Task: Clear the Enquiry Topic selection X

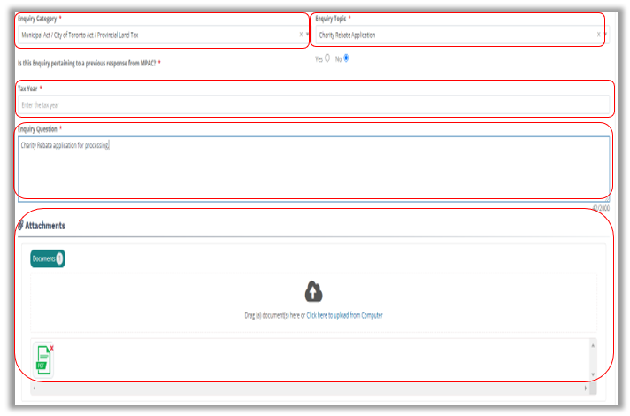Action: pos(598,35)
